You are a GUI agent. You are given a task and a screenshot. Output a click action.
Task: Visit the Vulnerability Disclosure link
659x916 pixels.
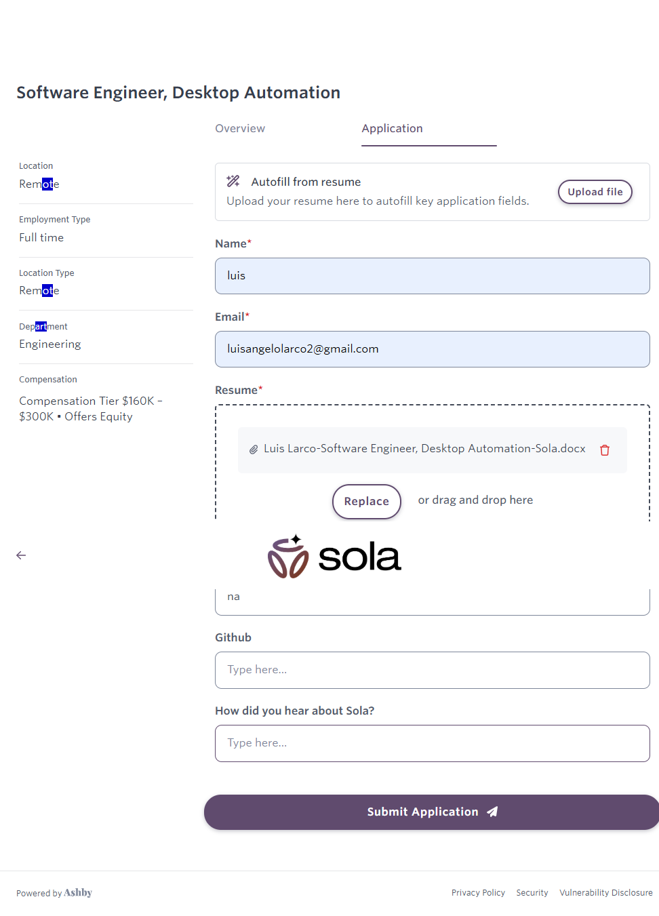(x=605, y=893)
